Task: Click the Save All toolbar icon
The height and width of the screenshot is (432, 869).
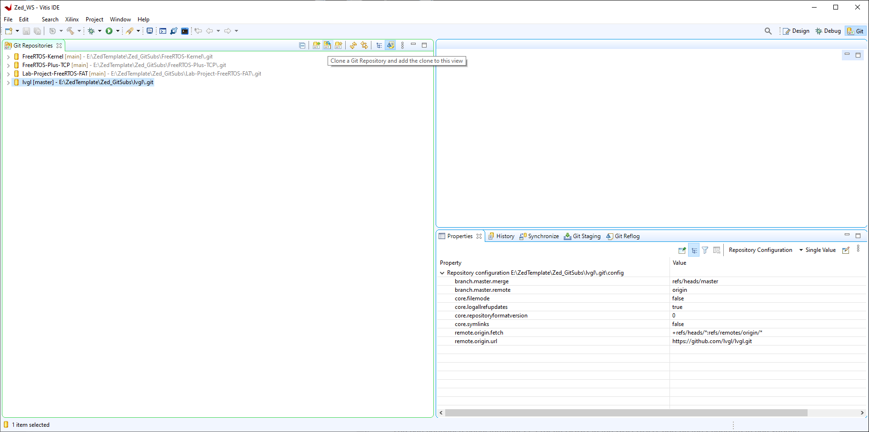Action: (37, 31)
